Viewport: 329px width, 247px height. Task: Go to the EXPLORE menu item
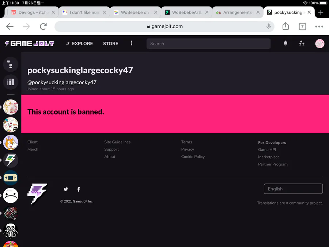80,44
